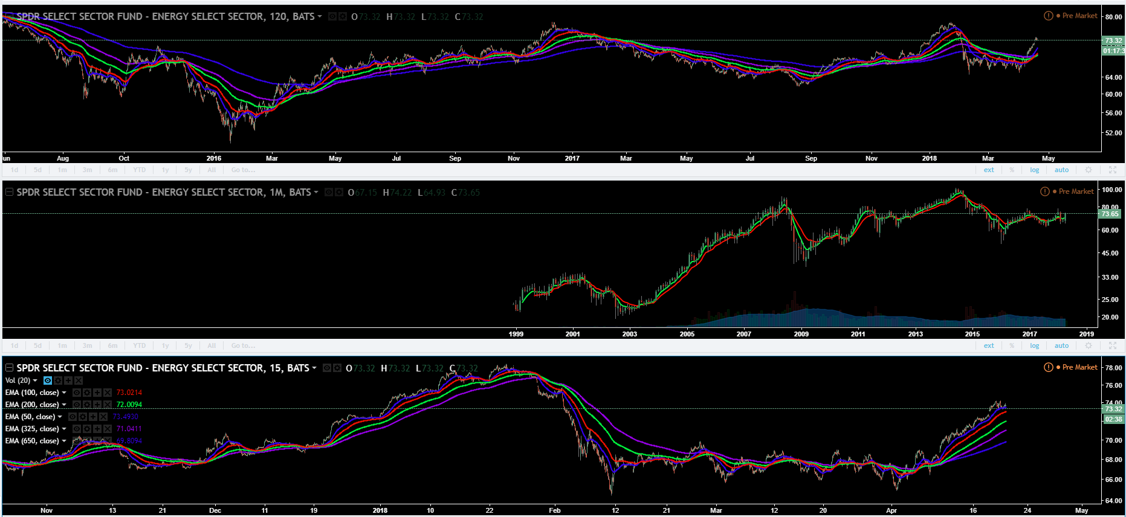
Task: Remove the EMA (200, close) indicator
Action: click(108, 405)
